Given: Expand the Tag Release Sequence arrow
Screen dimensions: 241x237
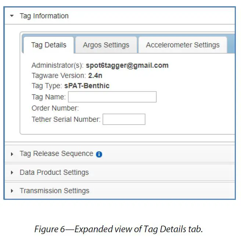Looking at the screenshot, I should pyautogui.click(x=12, y=154).
